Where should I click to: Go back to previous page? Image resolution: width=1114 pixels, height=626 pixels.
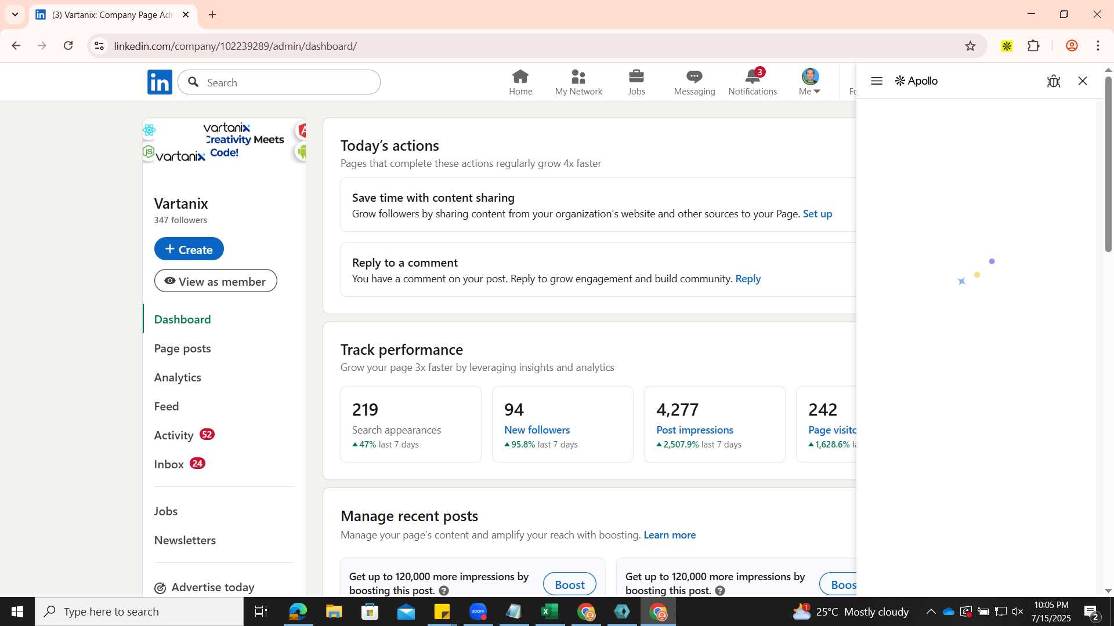click(16, 46)
